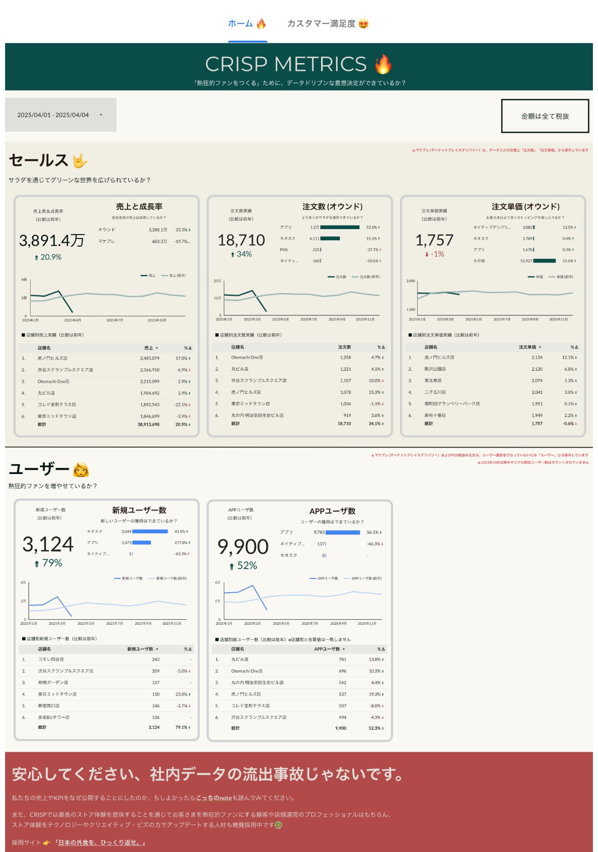Click the 赤坂Bizタワー店 row in new users table

pos(106,717)
